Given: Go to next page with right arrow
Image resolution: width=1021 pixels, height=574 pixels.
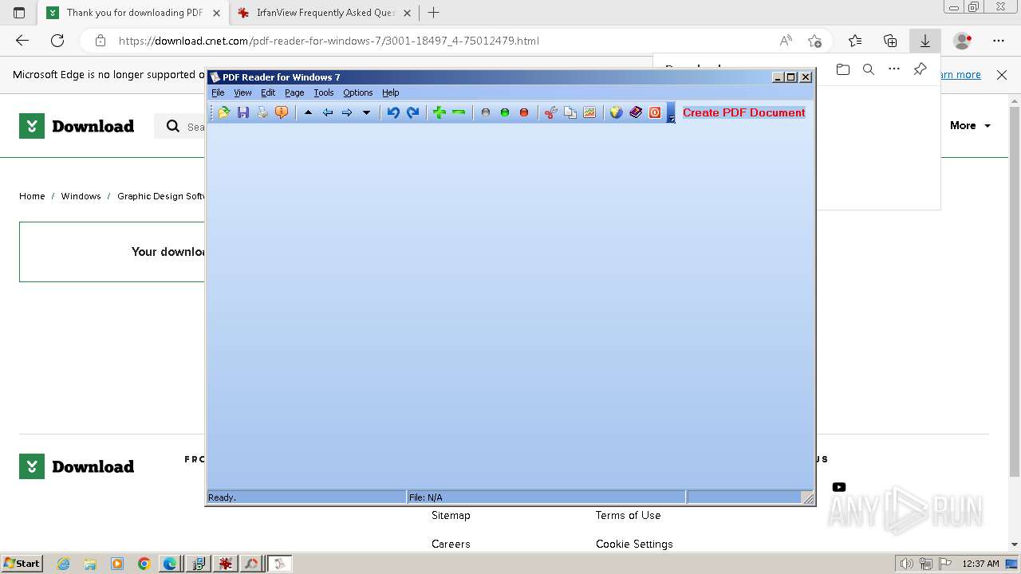Looking at the screenshot, I should pos(347,112).
